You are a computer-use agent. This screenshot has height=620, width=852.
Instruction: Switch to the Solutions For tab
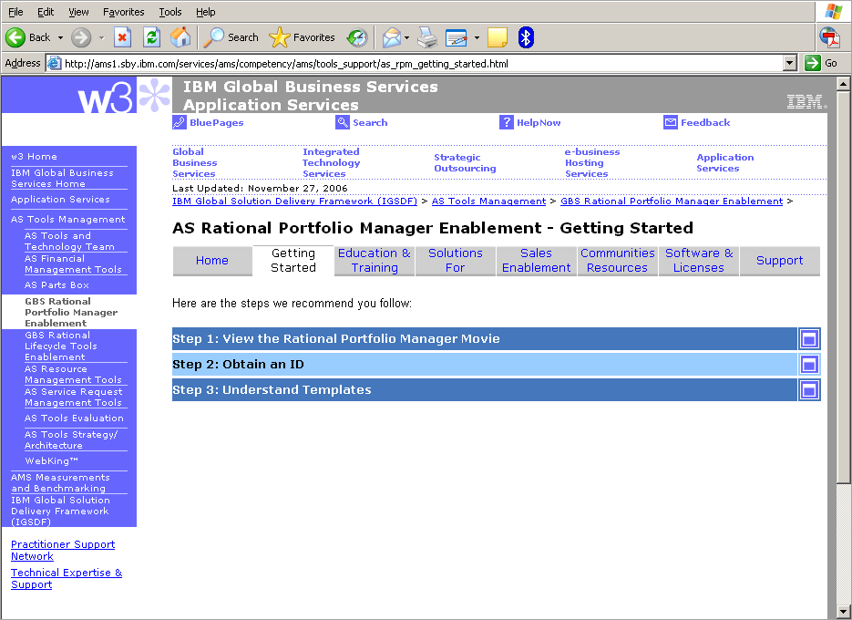click(x=456, y=261)
